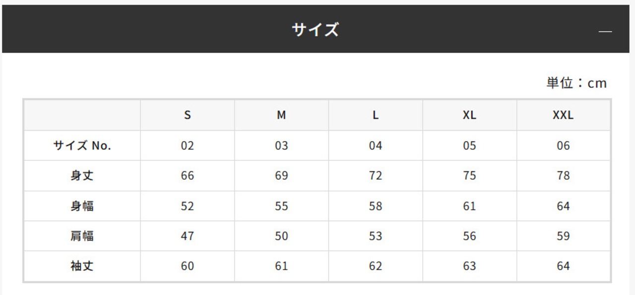Click the サイズ header title

click(316, 30)
